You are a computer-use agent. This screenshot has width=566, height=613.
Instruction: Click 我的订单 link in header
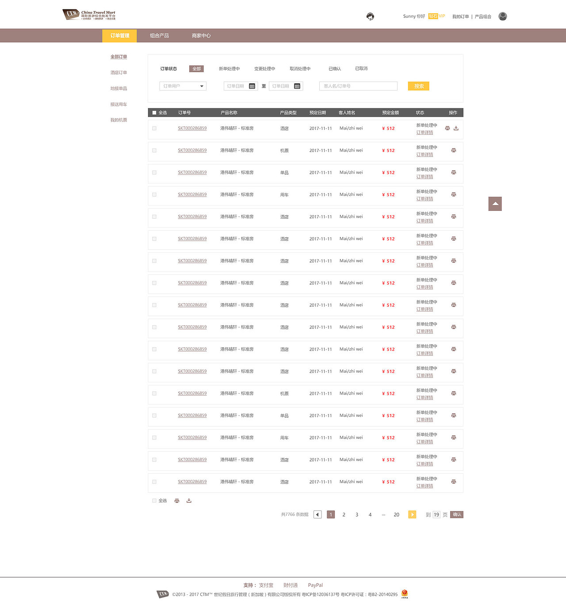click(x=460, y=16)
